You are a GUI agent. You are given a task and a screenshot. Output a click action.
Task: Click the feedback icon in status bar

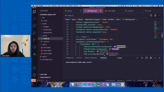click(156, 80)
